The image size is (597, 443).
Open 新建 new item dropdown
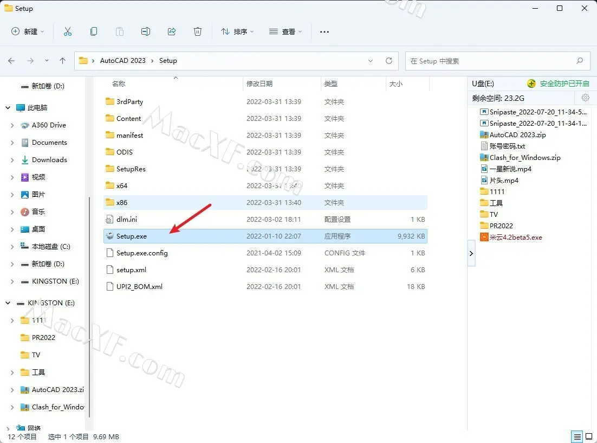(28, 31)
